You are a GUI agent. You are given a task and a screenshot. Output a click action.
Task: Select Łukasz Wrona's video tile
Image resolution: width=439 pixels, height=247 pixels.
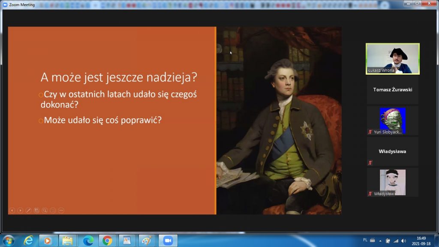point(392,59)
